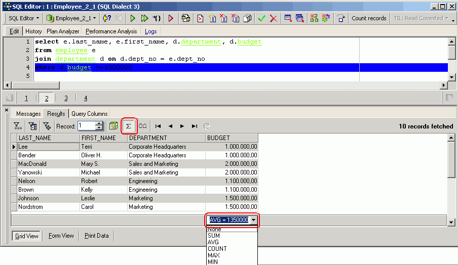458x265 pixels.
Task: Roll back the transaction with the red X
Action: click(x=274, y=18)
